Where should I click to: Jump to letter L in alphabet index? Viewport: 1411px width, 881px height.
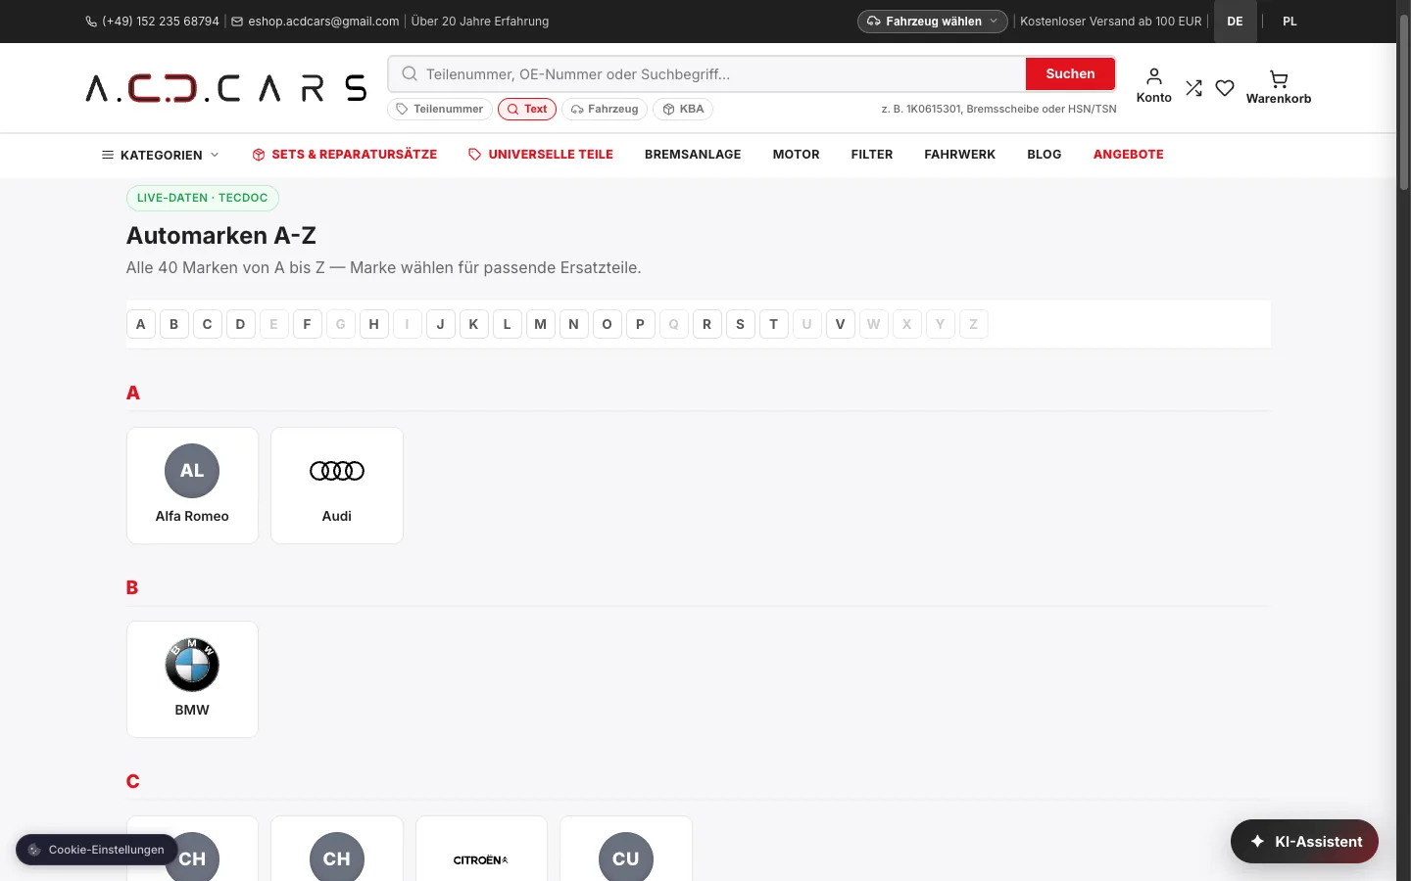click(x=508, y=324)
